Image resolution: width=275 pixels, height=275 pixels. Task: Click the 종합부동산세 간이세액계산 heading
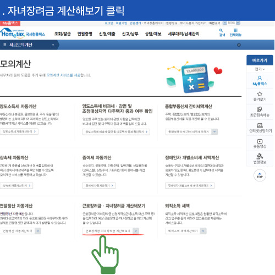(x=189, y=106)
